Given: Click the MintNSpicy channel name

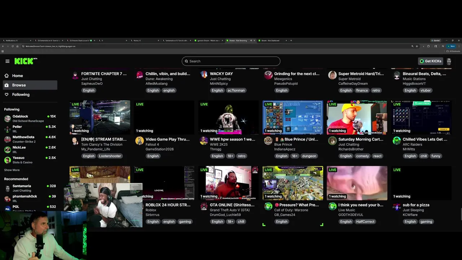Looking at the screenshot, I should pos(220,83).
